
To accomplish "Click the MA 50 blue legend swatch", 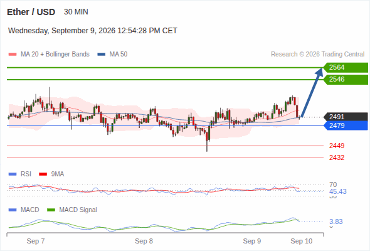I will [x=101, y=55].
